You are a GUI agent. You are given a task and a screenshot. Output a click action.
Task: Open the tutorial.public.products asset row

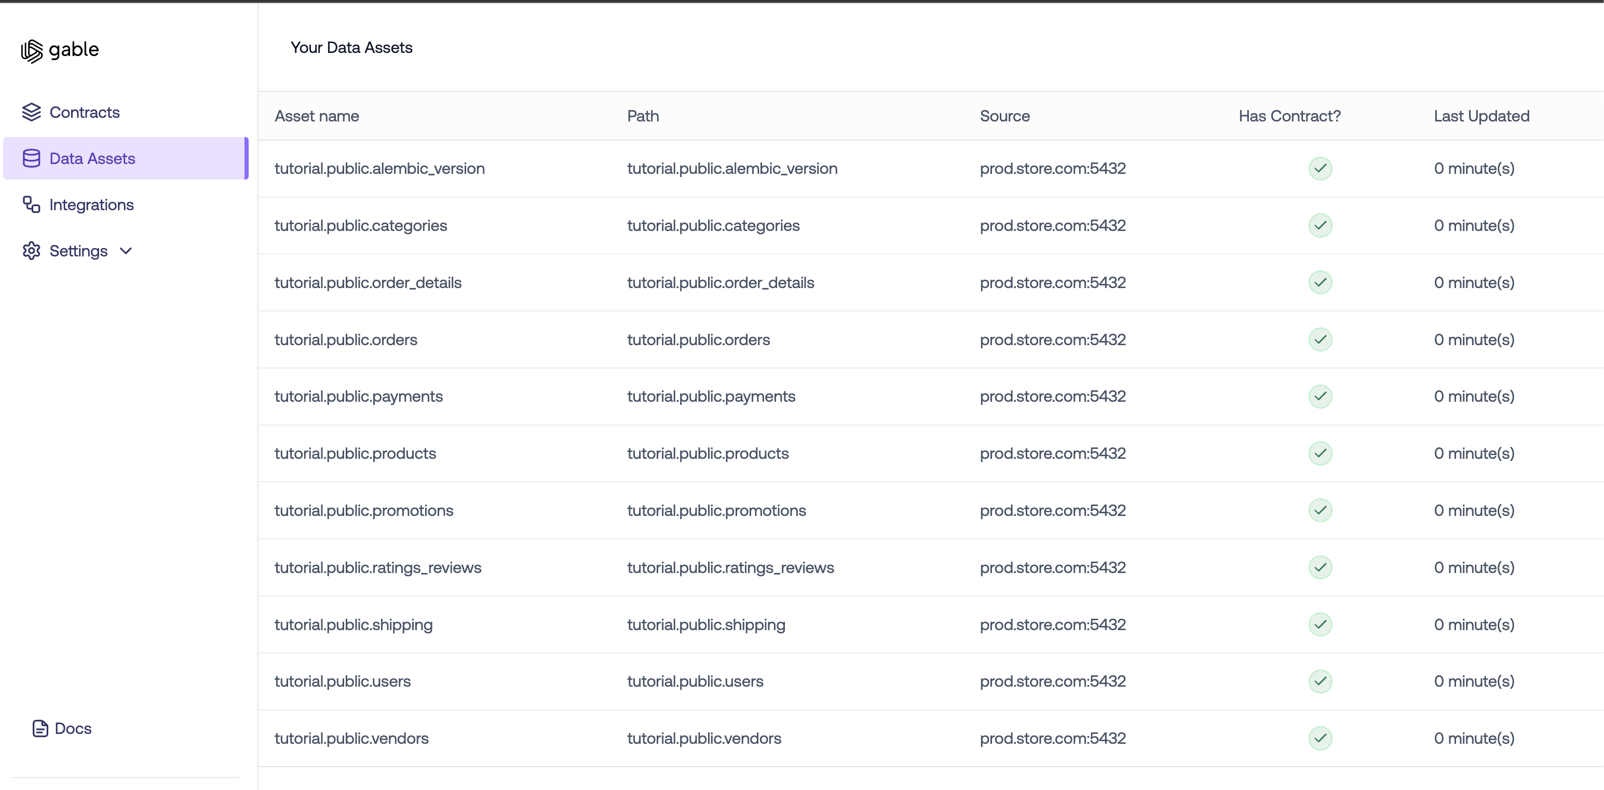[x=355, y=453]
